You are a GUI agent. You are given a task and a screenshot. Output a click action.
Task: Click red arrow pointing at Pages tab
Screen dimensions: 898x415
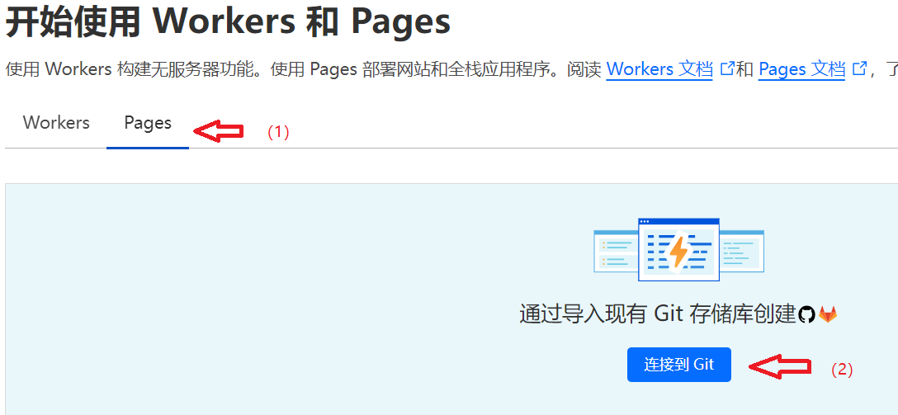point(218,130)
